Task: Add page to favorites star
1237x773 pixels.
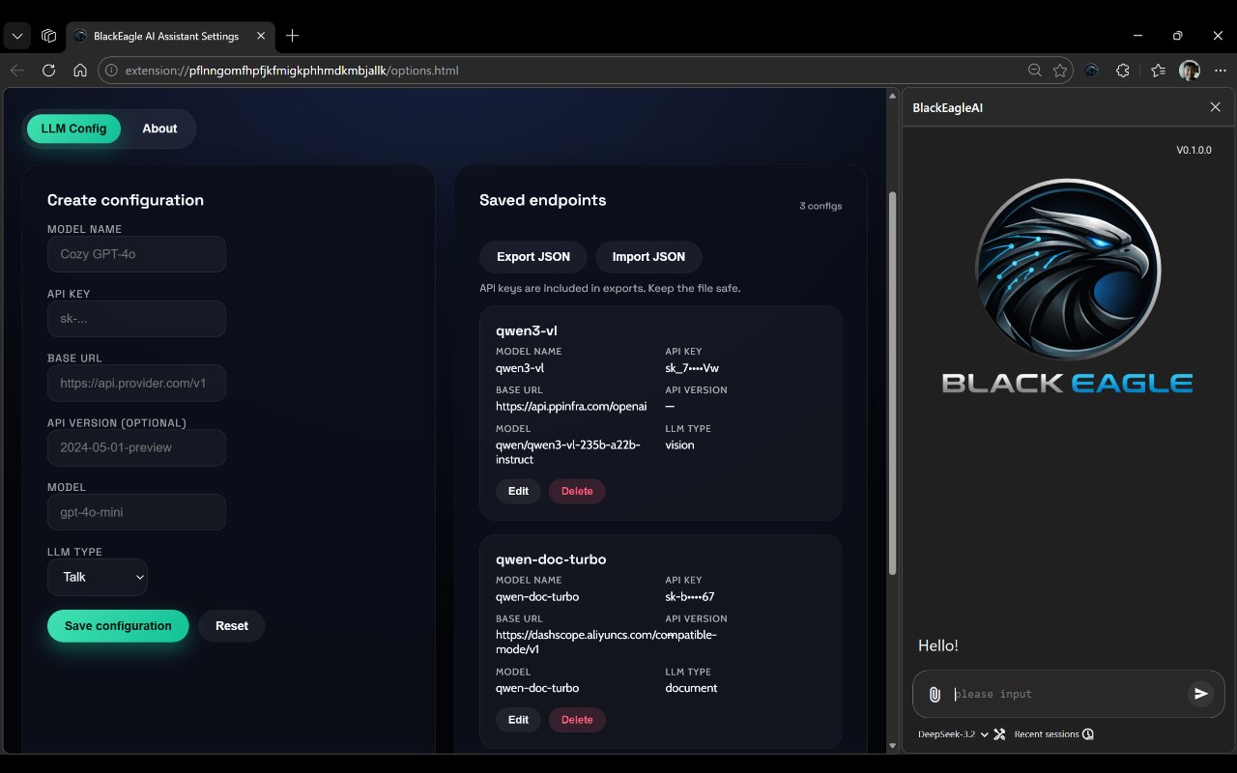Action: (1060, 71)
